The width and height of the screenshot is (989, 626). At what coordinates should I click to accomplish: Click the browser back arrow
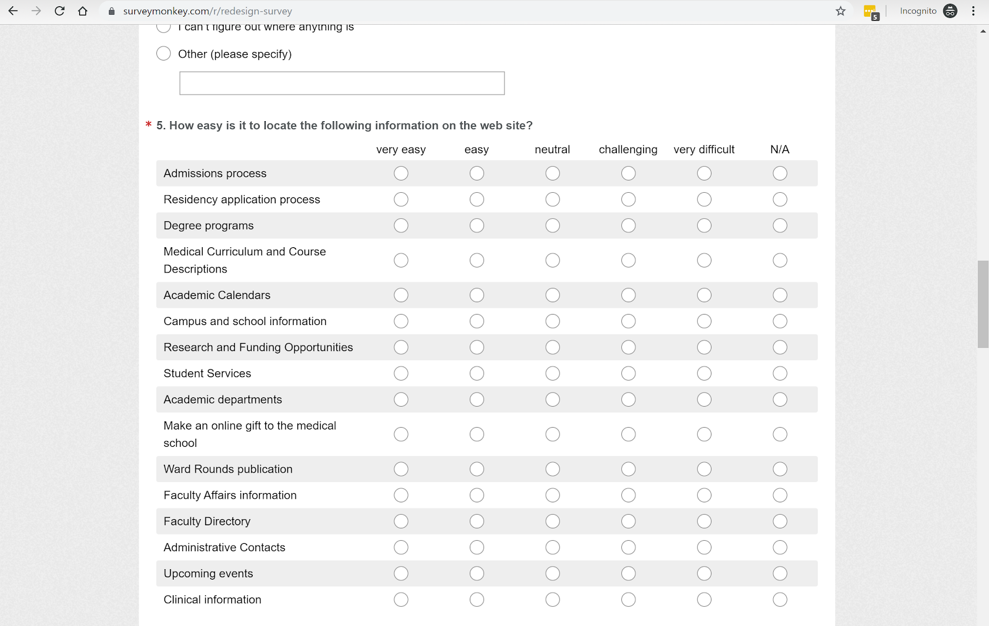tap(13, 11)
